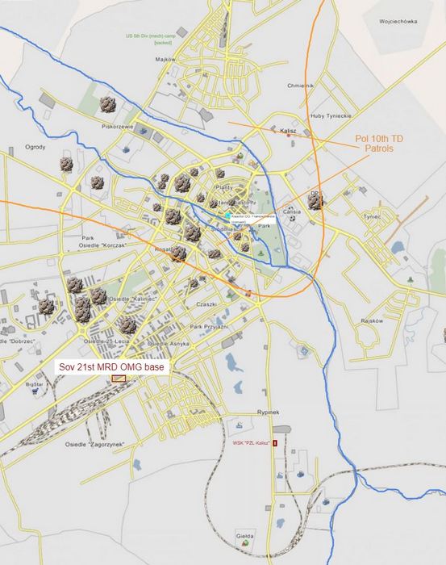Click the 'Giełda' label
This screenshot has width=446, height=565.
245,536
